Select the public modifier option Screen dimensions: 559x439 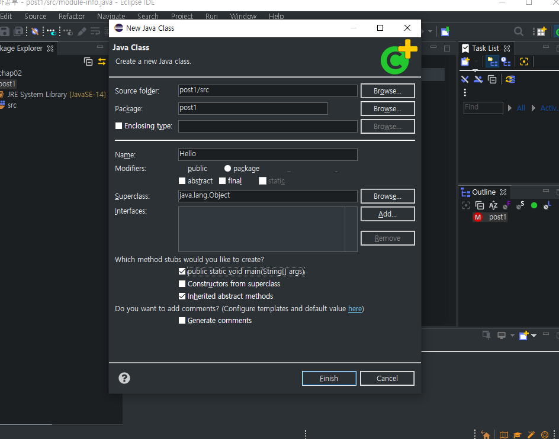point(197,168)
